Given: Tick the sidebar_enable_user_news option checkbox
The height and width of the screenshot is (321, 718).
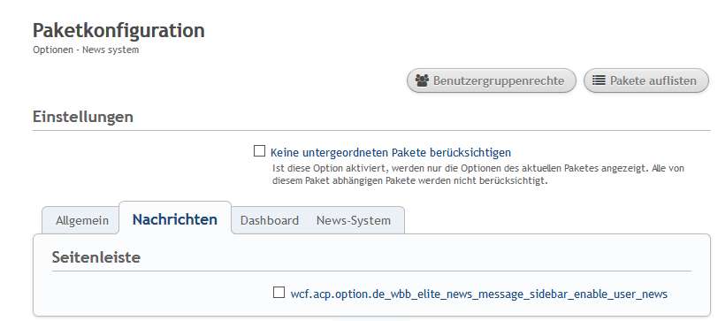Looking at the screenshot, I should pyautogui.click(x=279, y=292).
